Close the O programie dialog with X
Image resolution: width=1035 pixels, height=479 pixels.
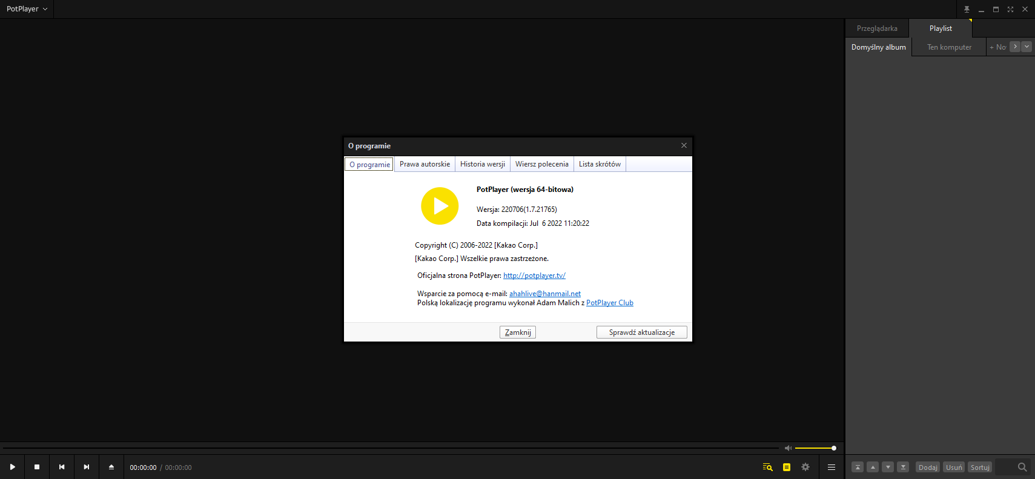684,145
